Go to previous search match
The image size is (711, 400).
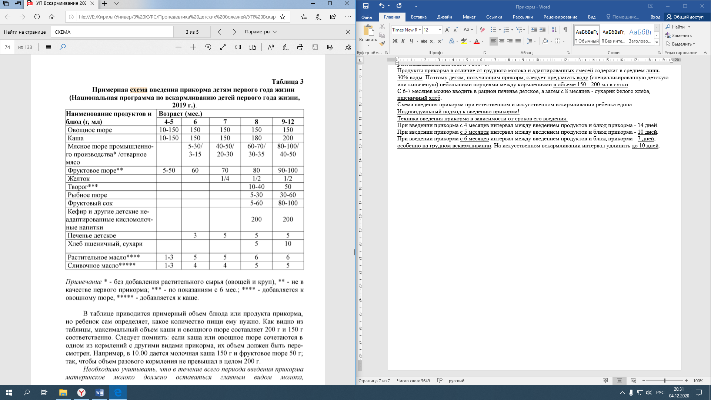[220, 32]
